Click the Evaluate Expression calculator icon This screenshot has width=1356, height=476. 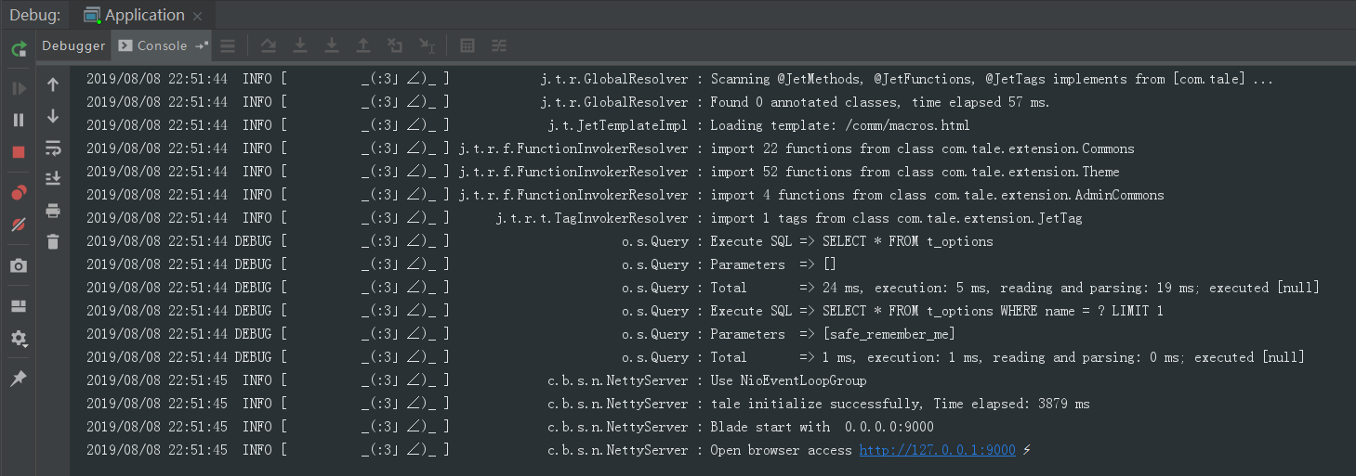tap(468, 45)
